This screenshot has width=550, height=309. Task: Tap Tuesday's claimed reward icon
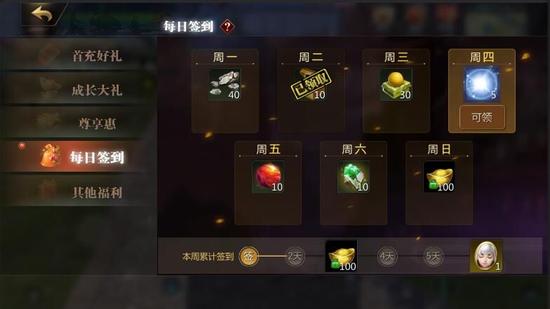(310, 85)
